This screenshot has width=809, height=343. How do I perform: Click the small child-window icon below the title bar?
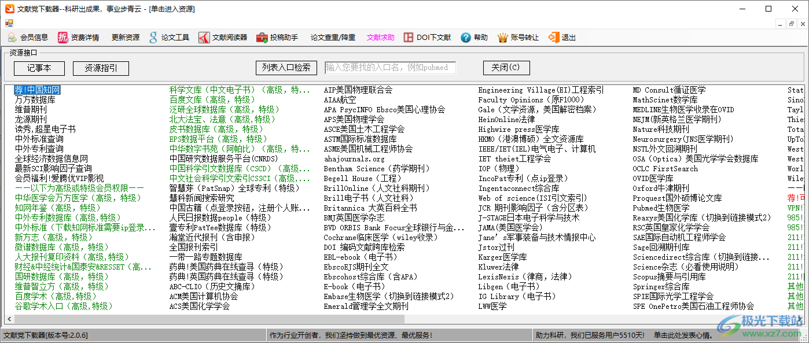[x=9, y=23]
